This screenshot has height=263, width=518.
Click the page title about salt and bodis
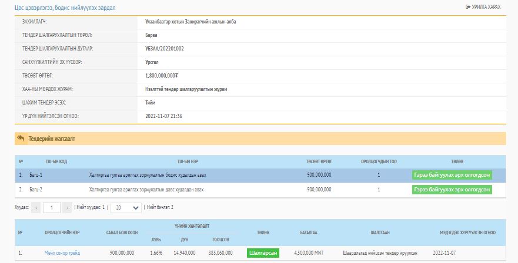(x=65, y=8)
